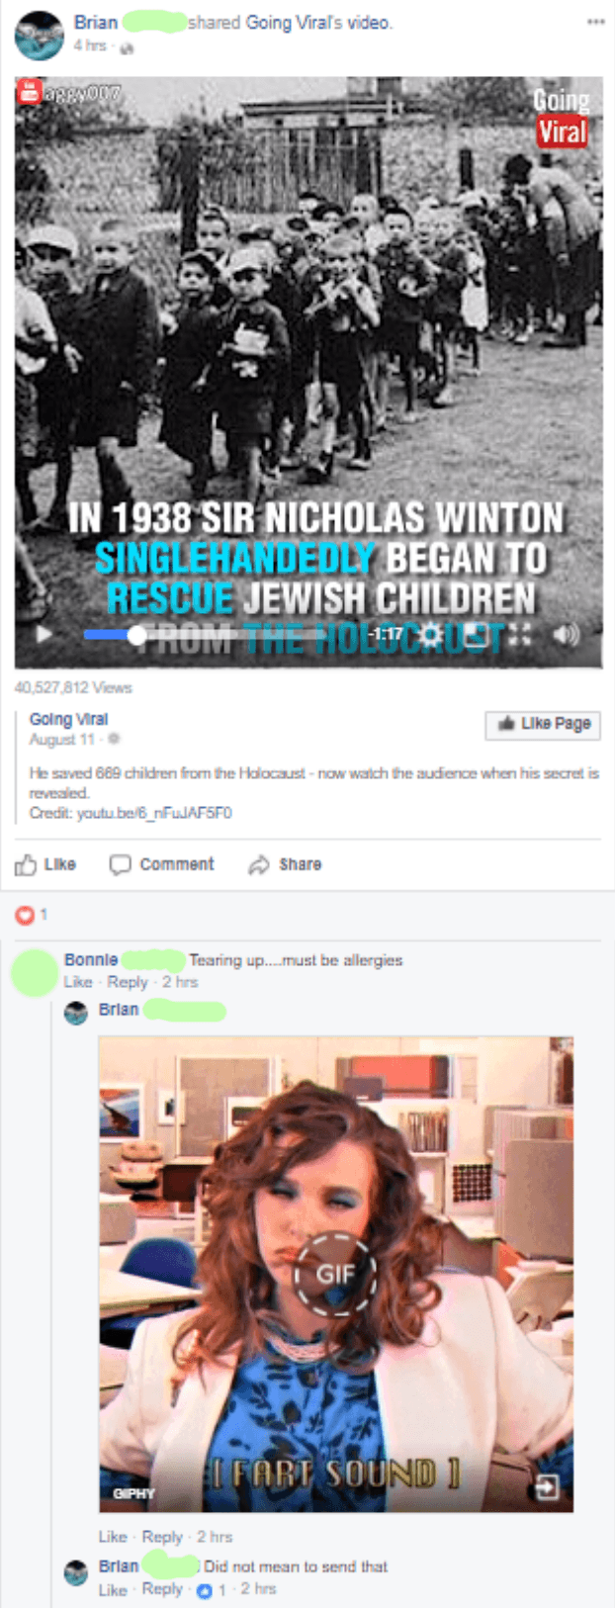
Task: Open the post options three-dots menu
Action: tap(595, 21)
